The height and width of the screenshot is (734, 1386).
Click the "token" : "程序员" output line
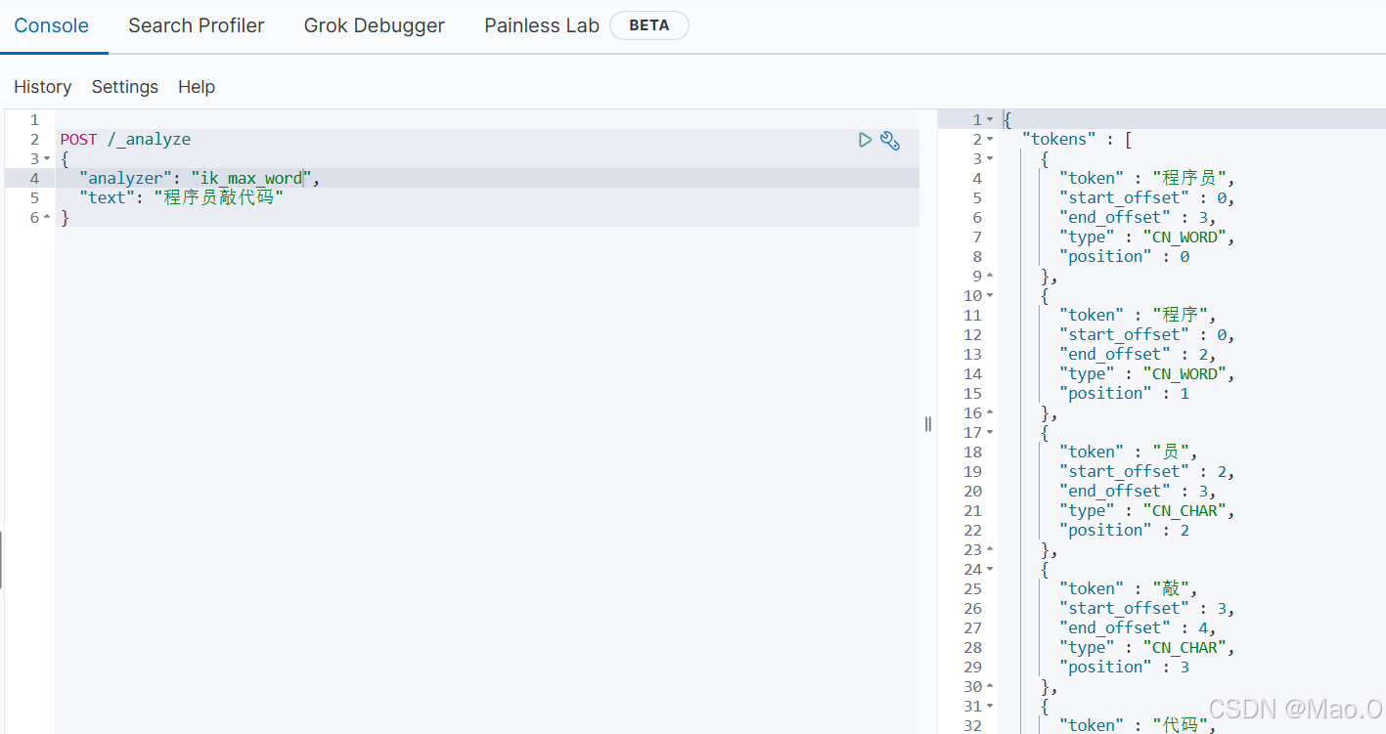pyautogui.click(x=1148, y=178)
